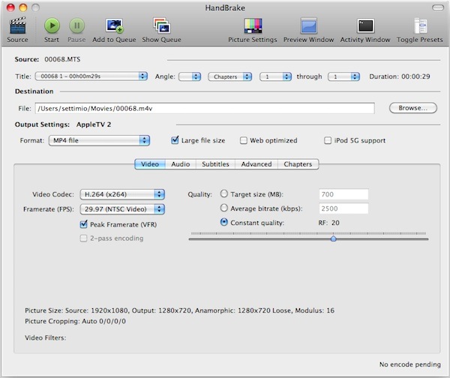This screenshot has width=450, height=378.
Task: Click the Video Filters: label
Action: pos(45,337)
